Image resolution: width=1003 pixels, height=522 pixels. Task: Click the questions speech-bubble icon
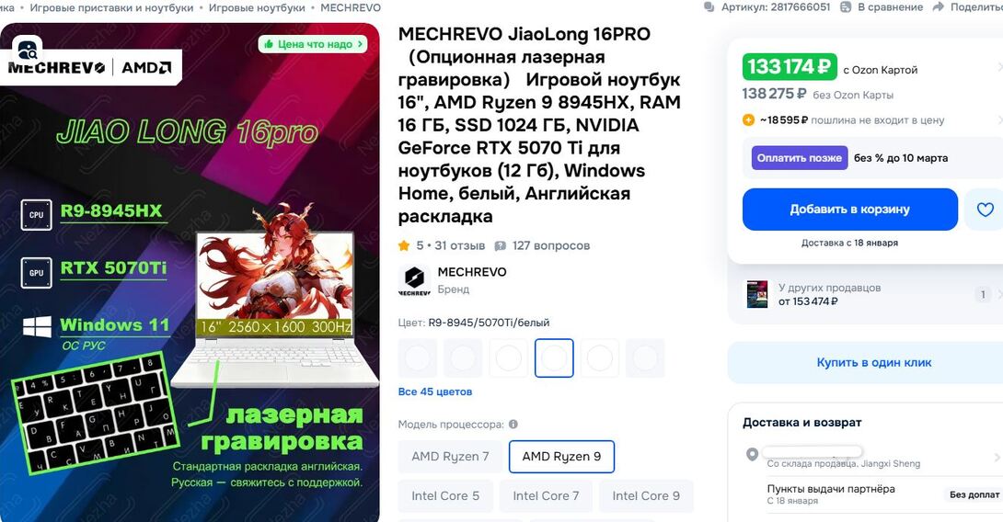(x=501, y=246)
